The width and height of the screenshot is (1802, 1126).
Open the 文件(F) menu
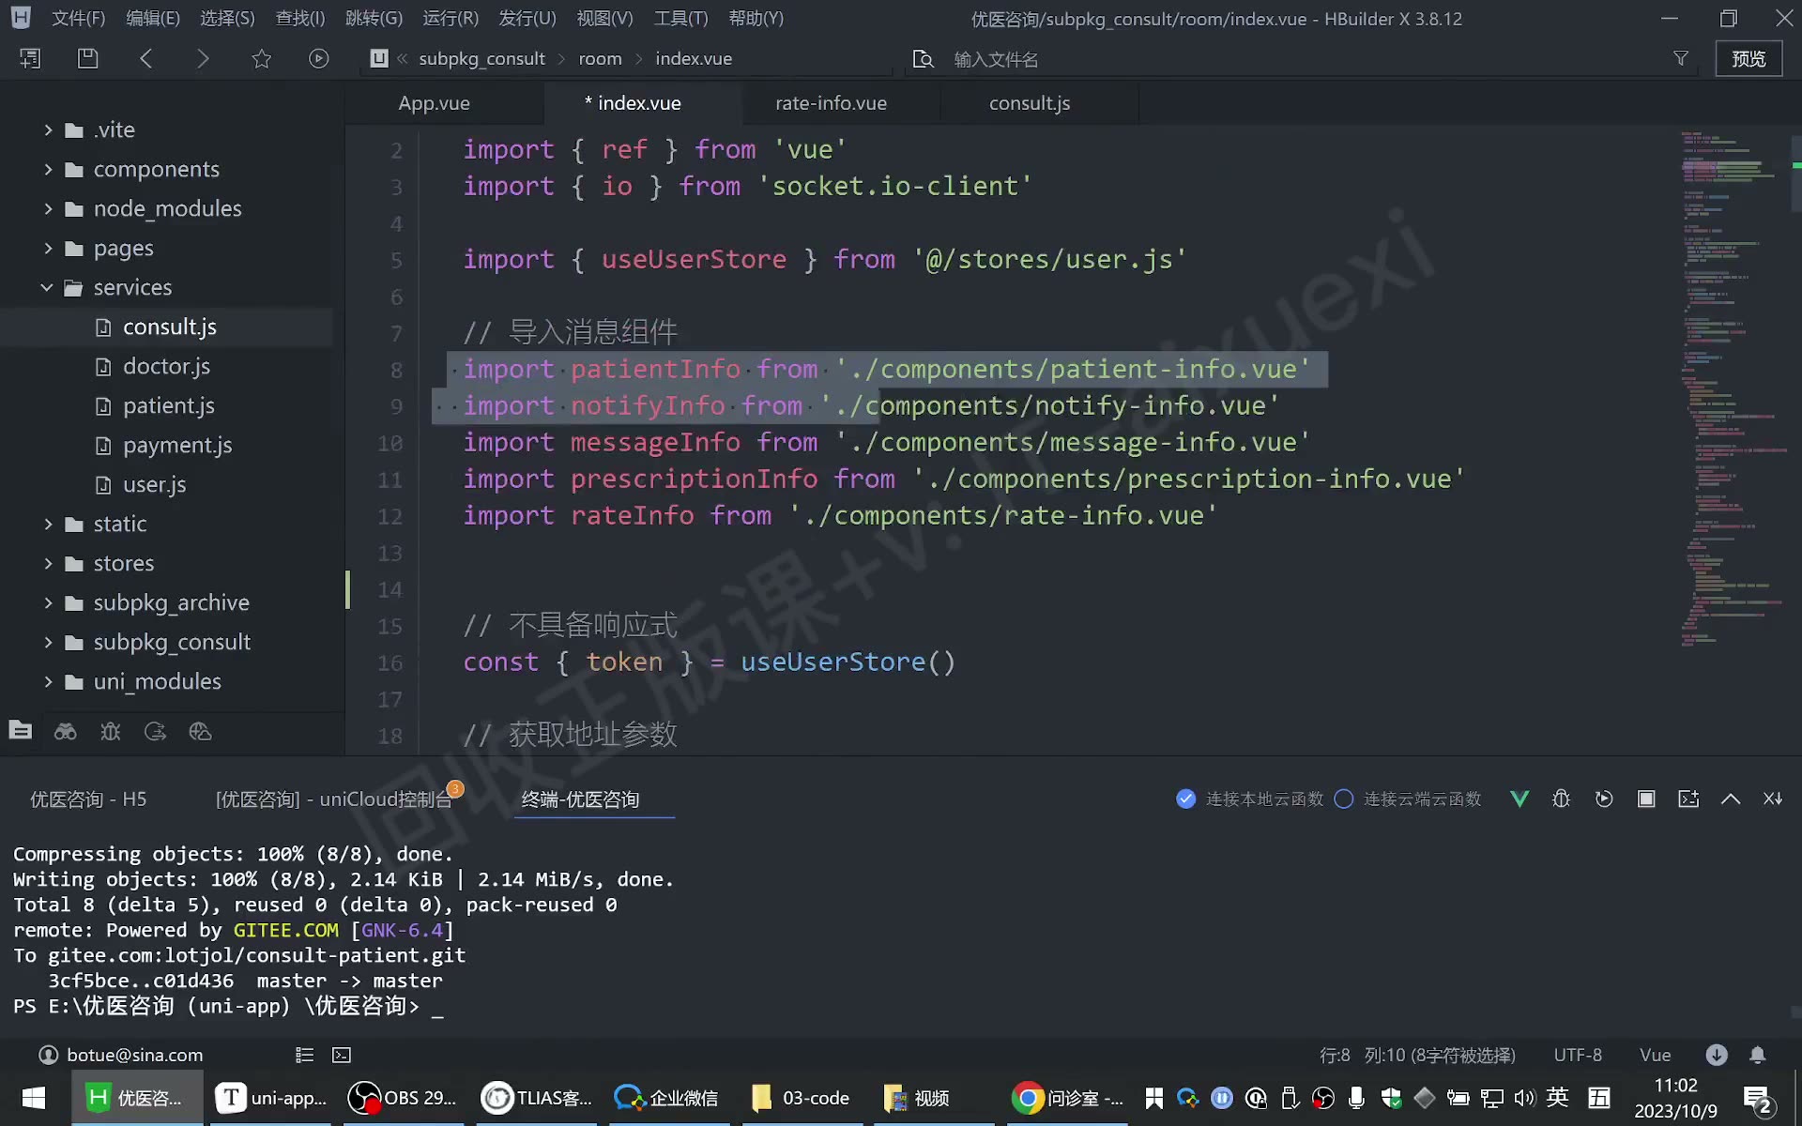click(x=78, y=18)
